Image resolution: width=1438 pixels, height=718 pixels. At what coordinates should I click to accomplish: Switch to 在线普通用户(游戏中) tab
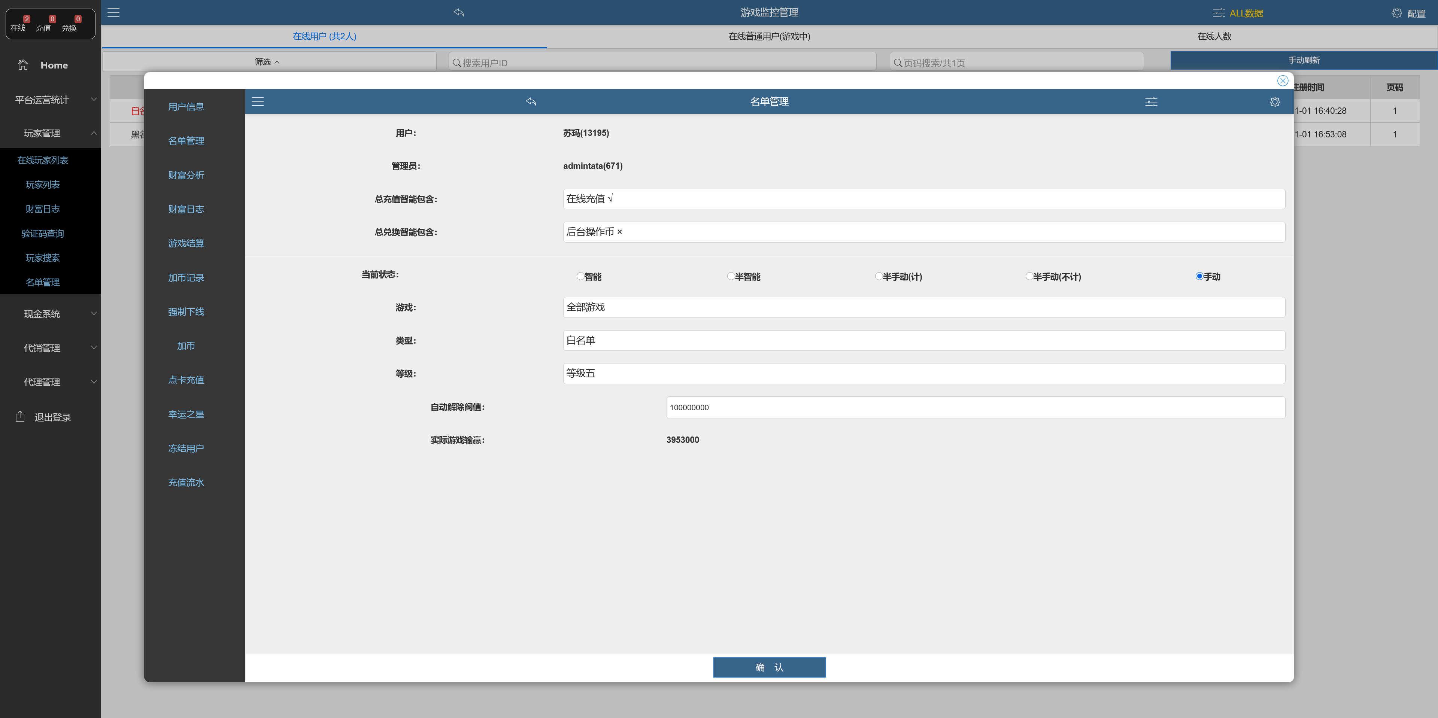point(769,36)
